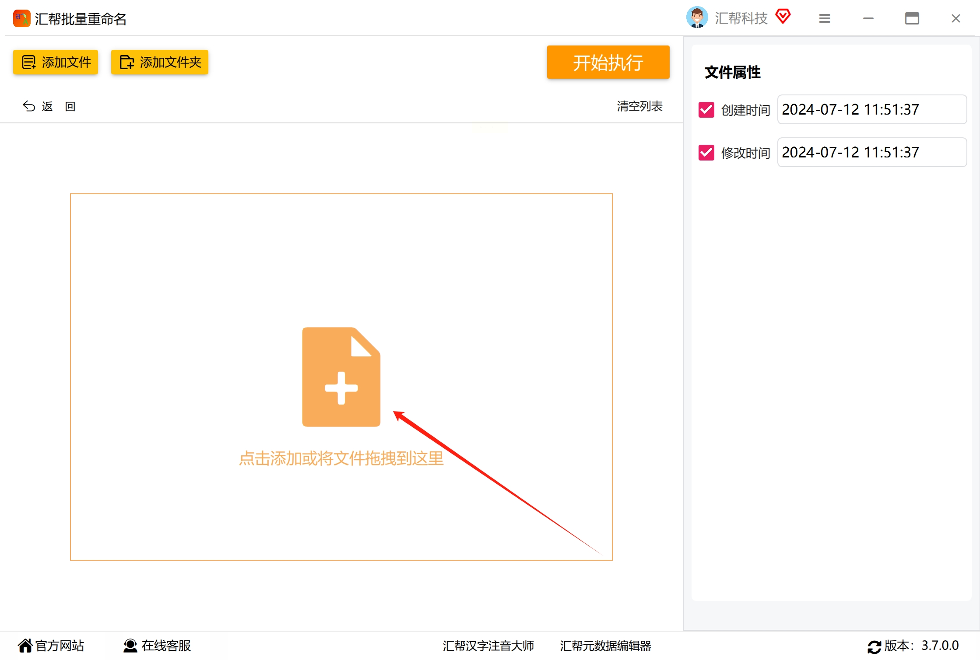This screenshot has height=660, width=980.
Task: Open the hamburger menu icon
Action: [824, 18]
